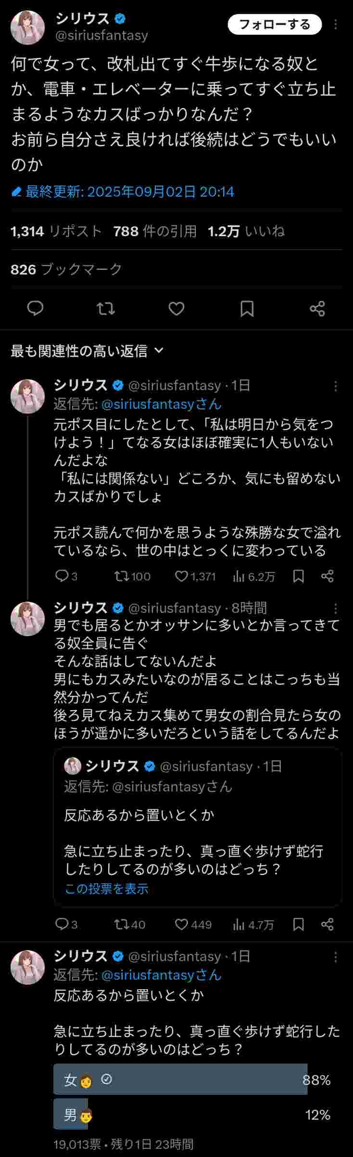353x1157 pixels.
Task: Select the 女 poll option
Action: [x=180, y=1080]
